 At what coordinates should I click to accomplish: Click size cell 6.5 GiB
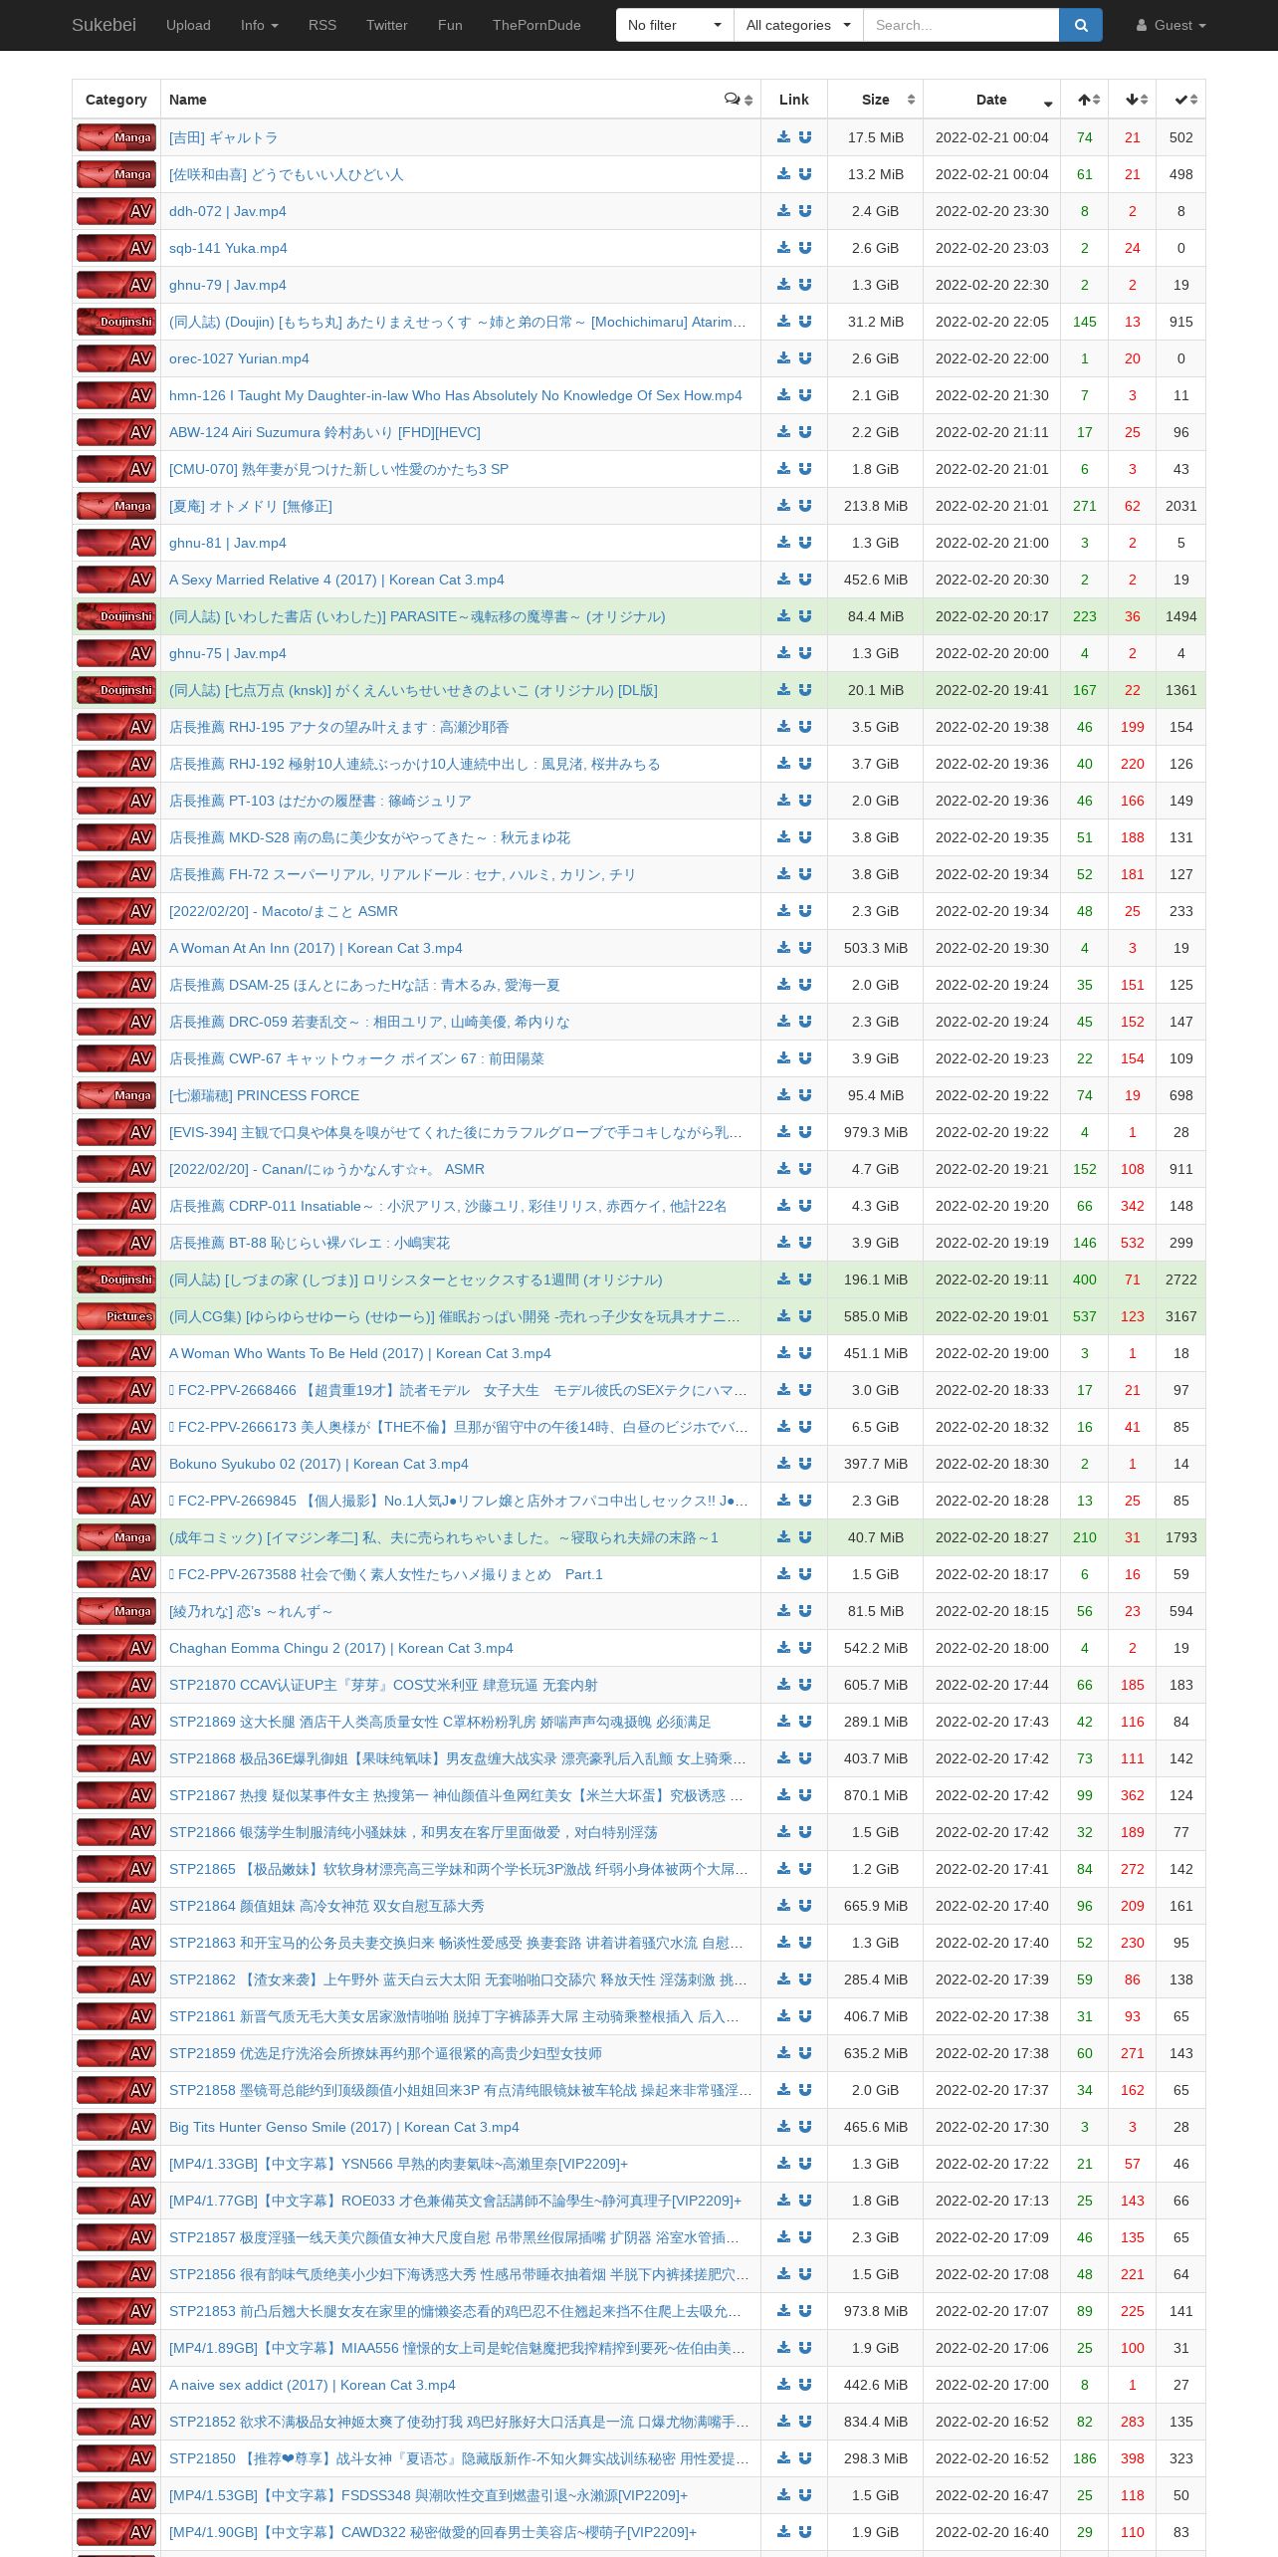[875, 1427]
